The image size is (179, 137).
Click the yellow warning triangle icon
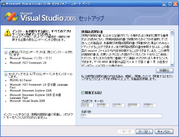pos(7,33)
